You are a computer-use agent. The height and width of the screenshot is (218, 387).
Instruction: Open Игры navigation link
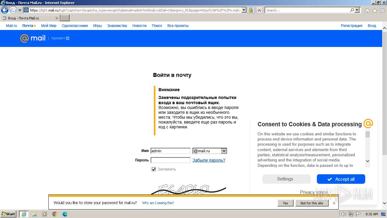click(97, 26)
